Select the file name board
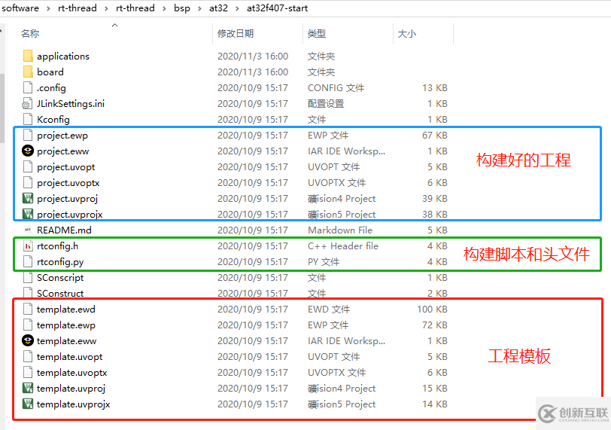Viewport: 611px width, 430px height. pos(50,72)
